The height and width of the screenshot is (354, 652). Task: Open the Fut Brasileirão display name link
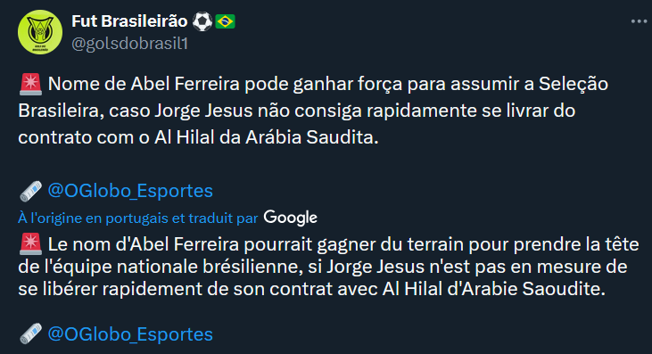pyautogui.click(x=129, y=21)
